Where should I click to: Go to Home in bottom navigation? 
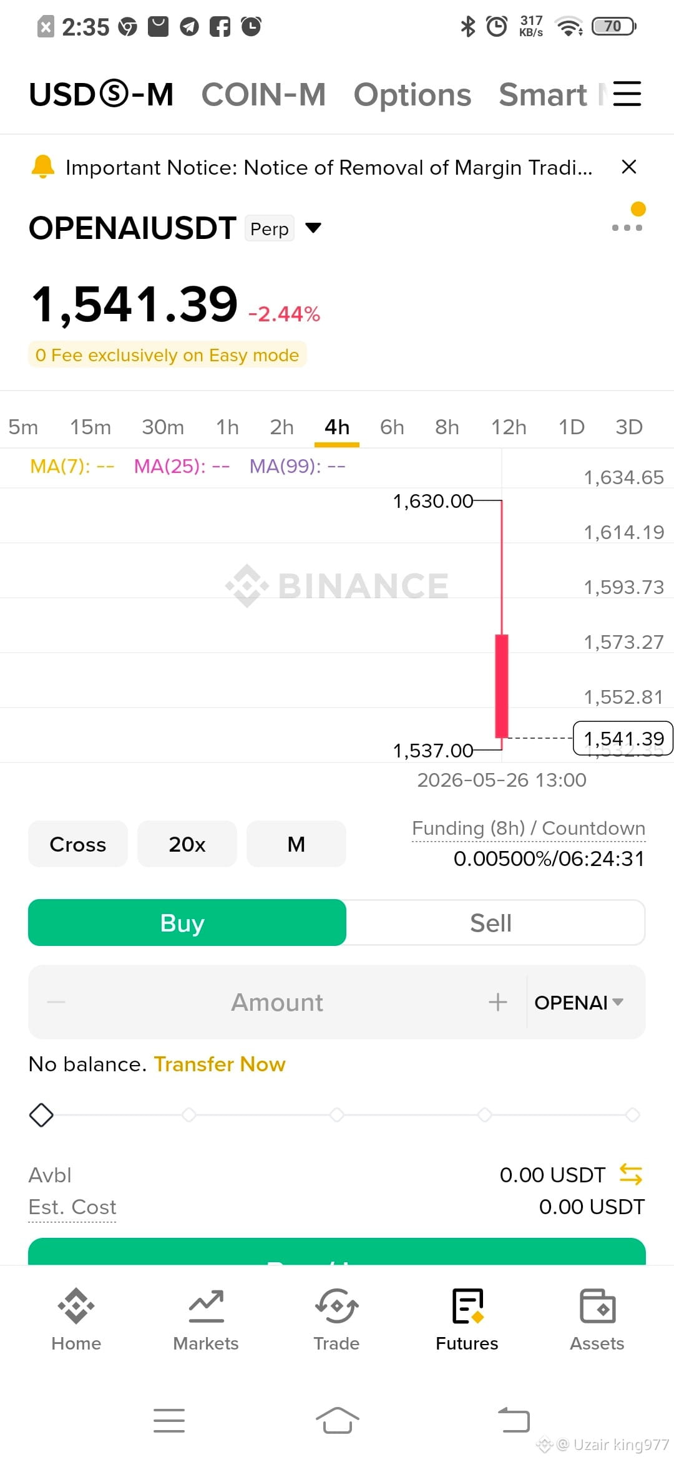coord(76,1320)
